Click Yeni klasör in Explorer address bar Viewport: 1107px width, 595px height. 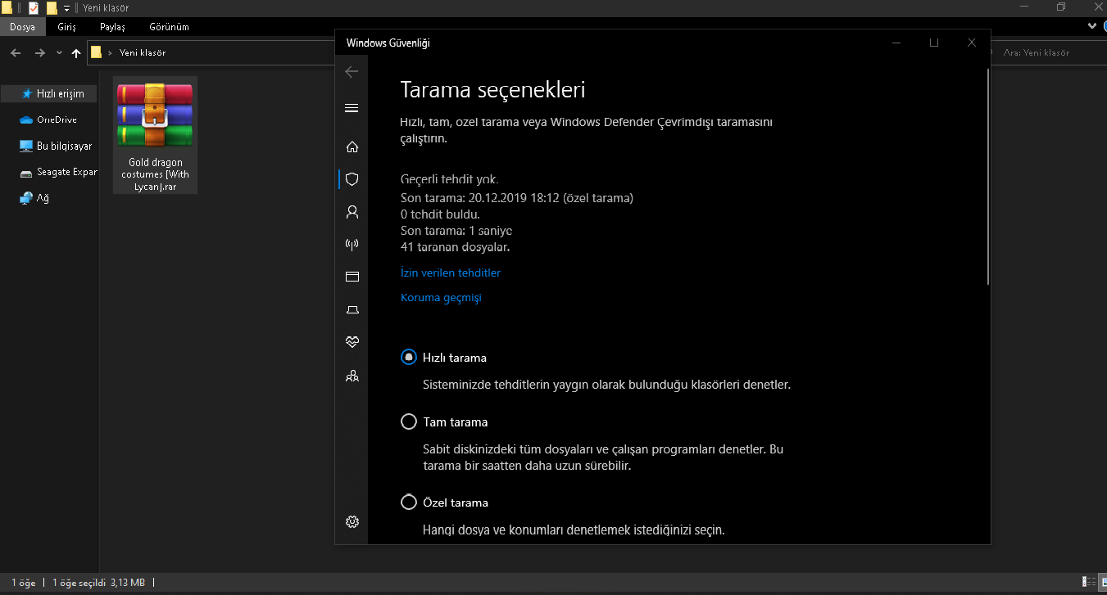(x=143, y=52)
